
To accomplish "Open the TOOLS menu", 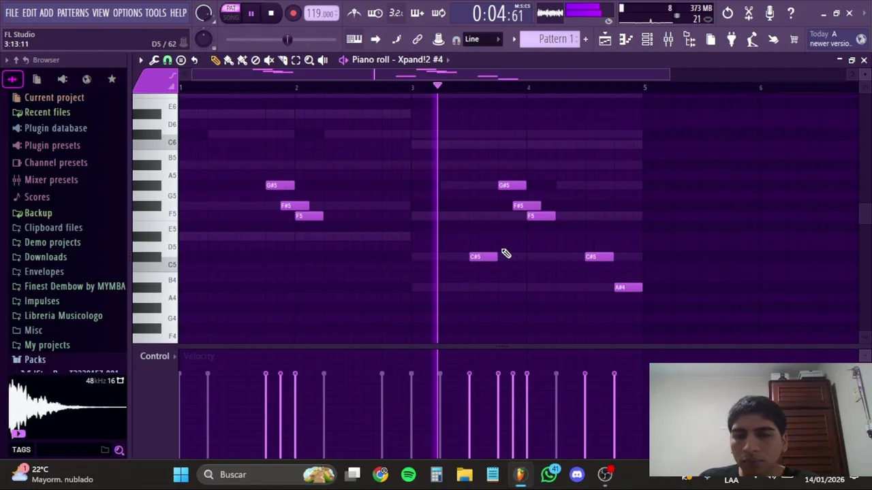I will (x=156, y=13).
